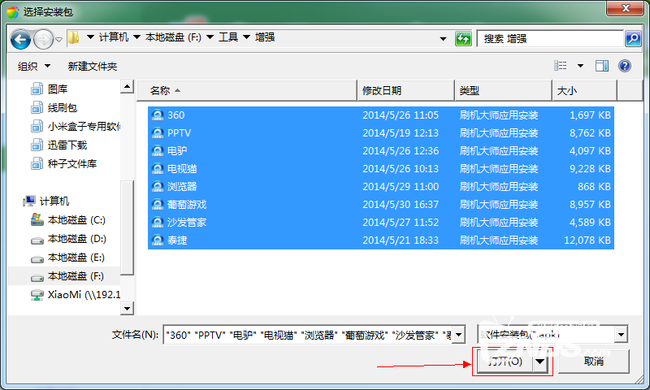This screenshot has height=390, width=650.
Task: Click the search magnifier icon
Action: pos(633,39)
